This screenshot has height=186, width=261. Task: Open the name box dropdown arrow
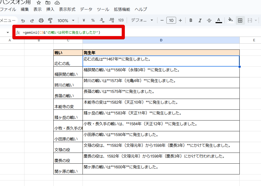[8, 32]
